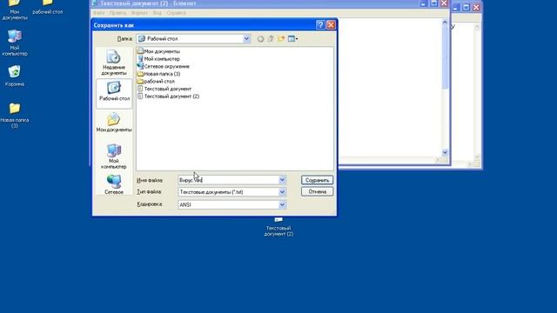Select Рабочий стол in the places bar
557x313 pixels.
coord(114,93)
